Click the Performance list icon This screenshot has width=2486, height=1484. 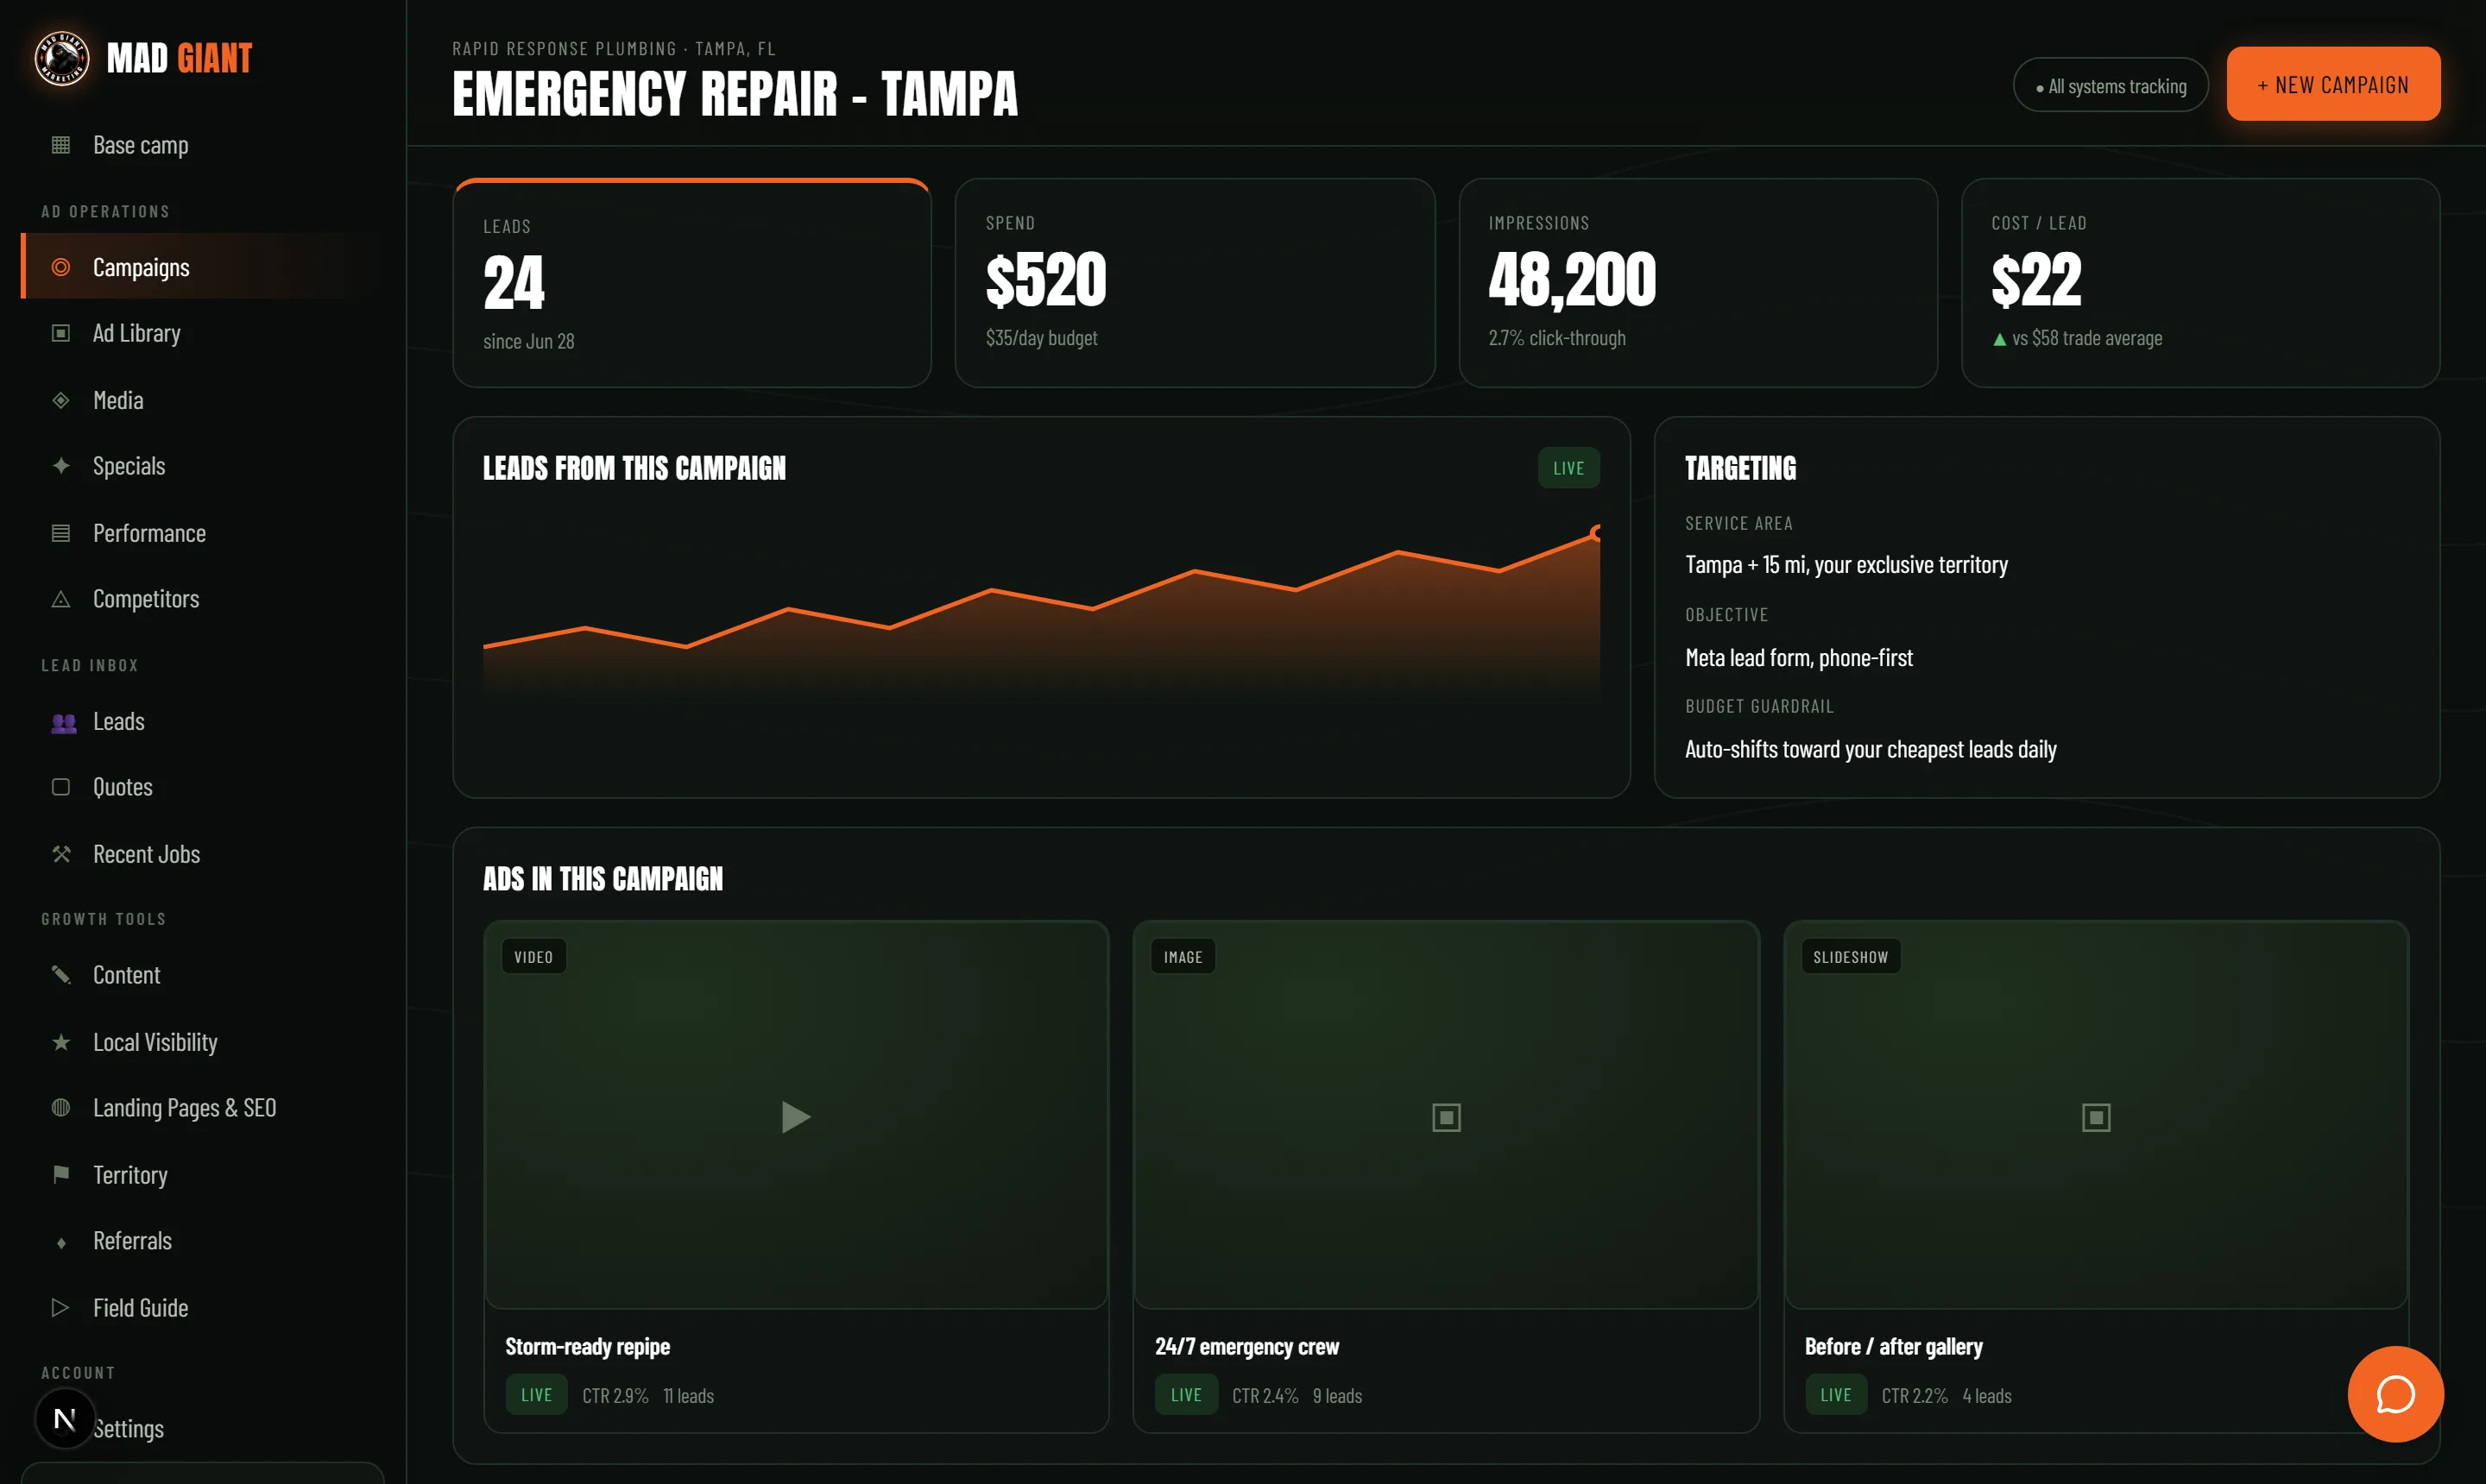coord(61,533)
